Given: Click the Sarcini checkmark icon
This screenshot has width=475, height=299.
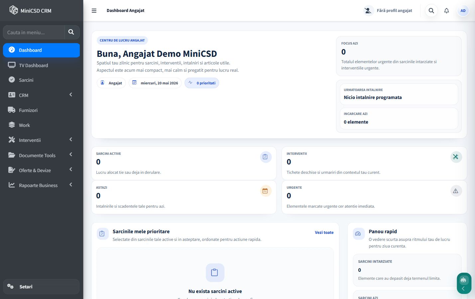Looking at the screenshot, I should pyautogui.click(x=12, y=80).
